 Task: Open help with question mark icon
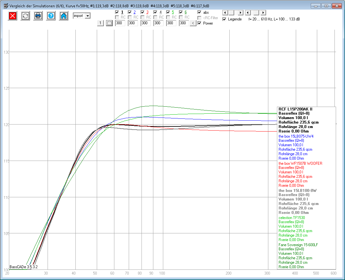[x=51, y=16]
